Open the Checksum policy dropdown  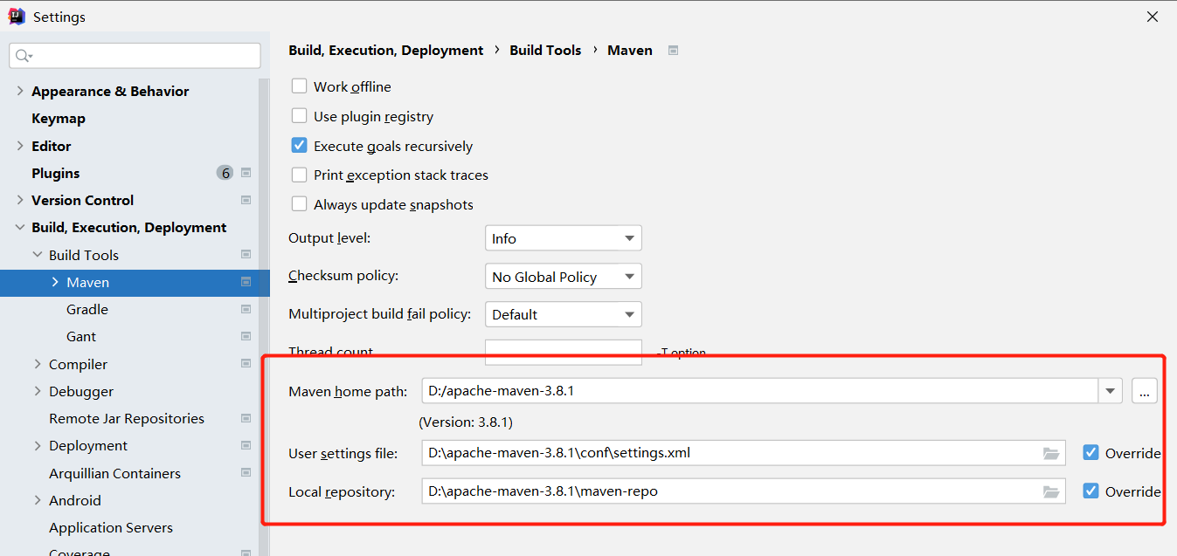564,277
